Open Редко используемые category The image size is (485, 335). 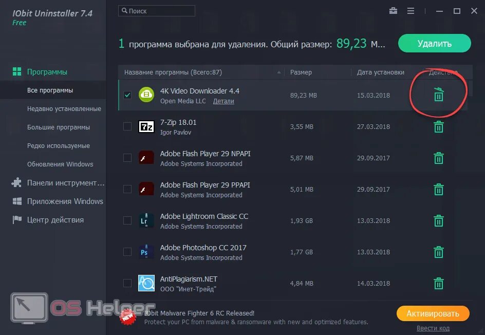pos(59,146)
